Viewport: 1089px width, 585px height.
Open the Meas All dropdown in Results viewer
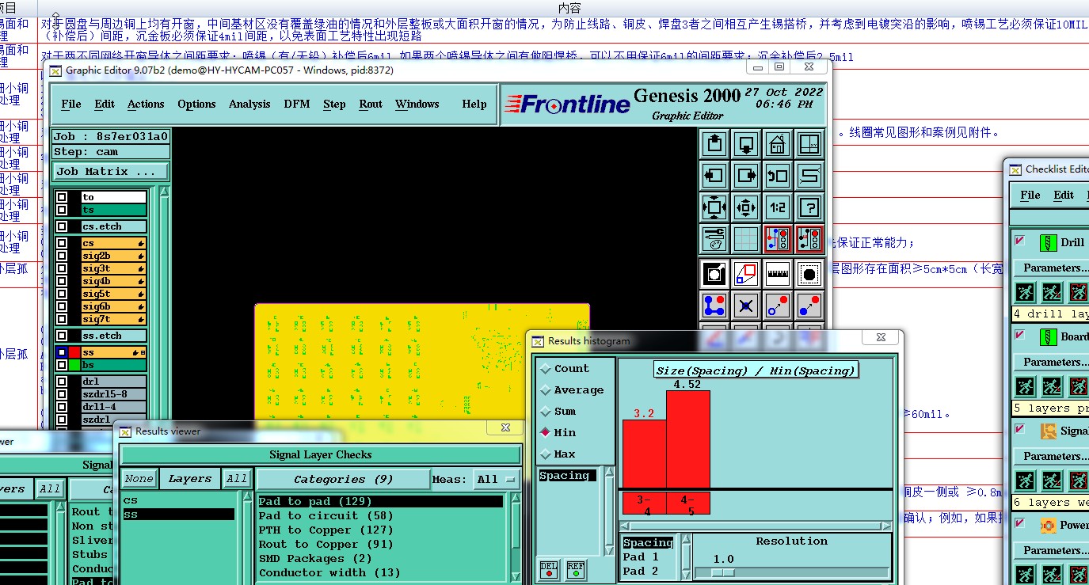click(x=496, y=479)
